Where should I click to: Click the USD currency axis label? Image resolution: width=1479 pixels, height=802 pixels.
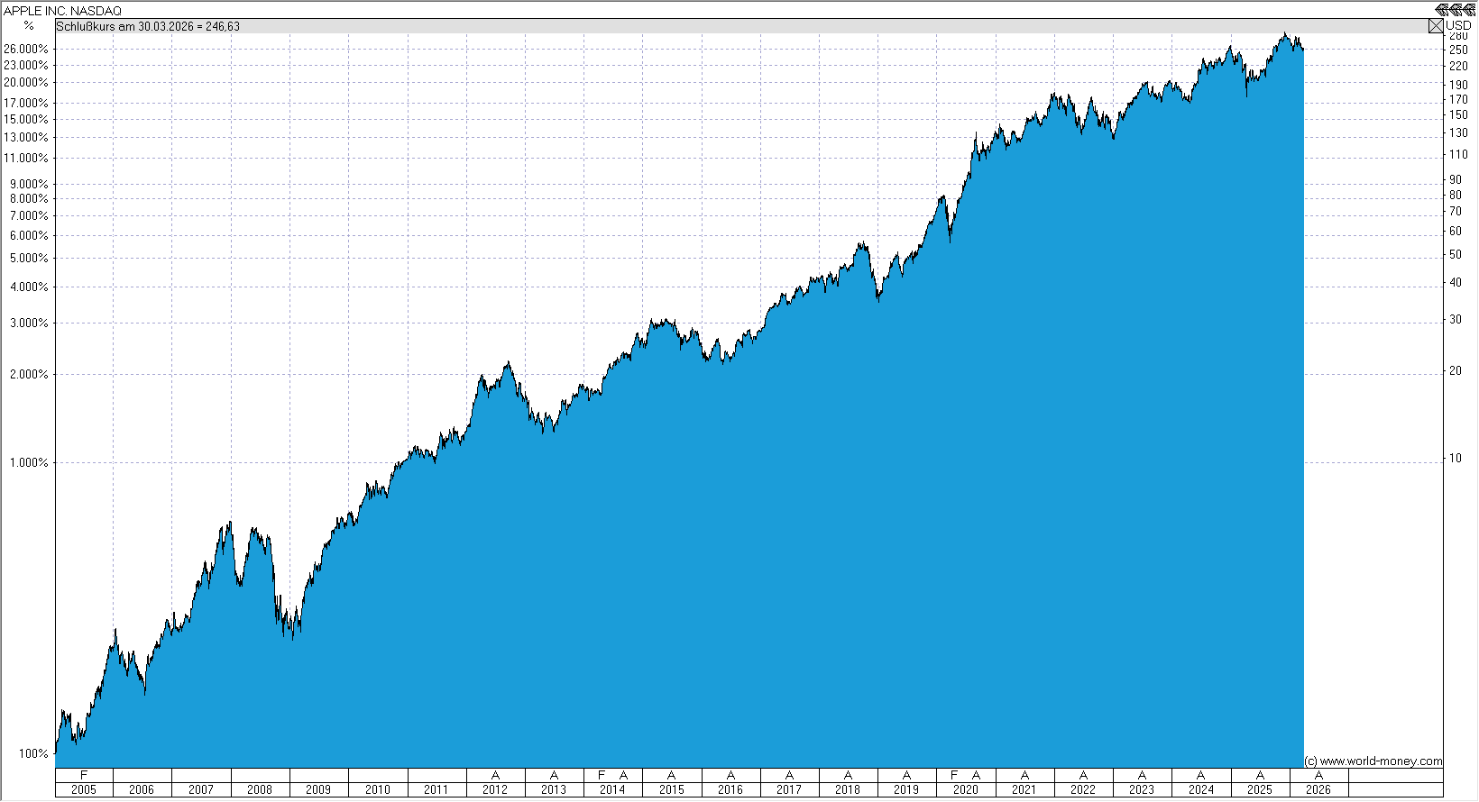1458,26
